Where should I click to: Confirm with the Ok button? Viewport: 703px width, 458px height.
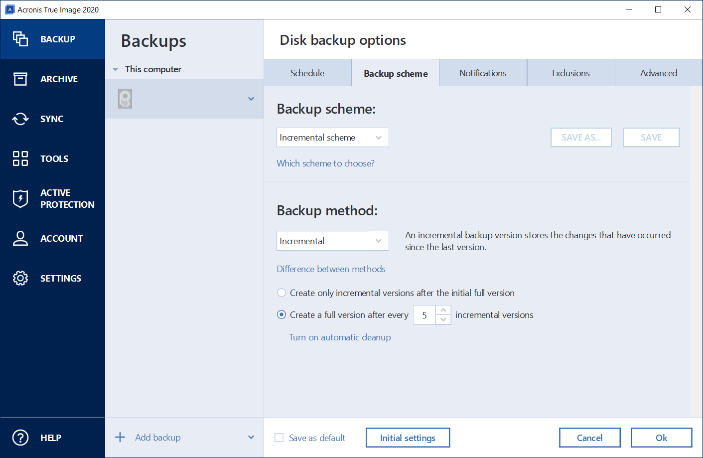click(662, 438)
